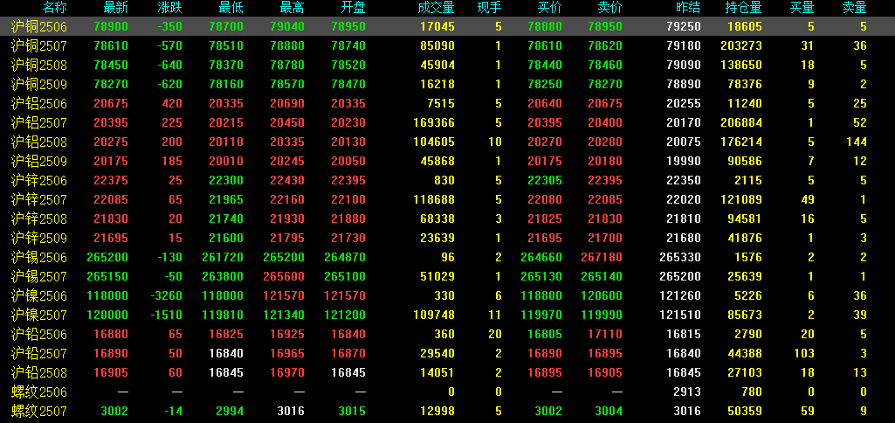The width and height of the screenshot is (895, 423).
Task: Sort by the 最新 column header
Action: 116,8
